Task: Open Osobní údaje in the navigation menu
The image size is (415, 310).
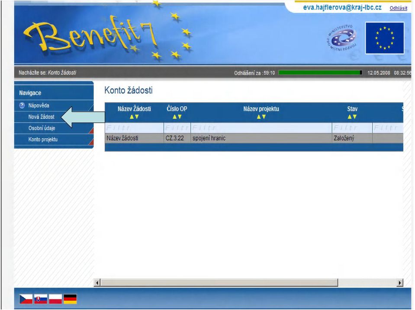Action: [x=42, y=128]
